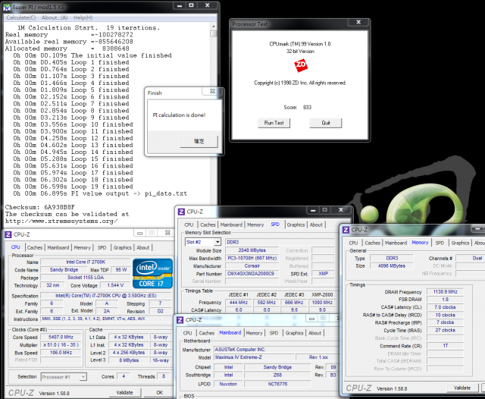The height and width of the screenshot is (399, 485).
Task: Switch to SPD tab in CPU-Z CPU window
Action: pos(102,247)
